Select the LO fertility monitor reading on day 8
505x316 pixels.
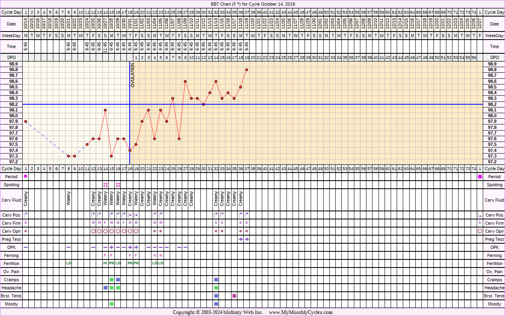coord(69,263)
